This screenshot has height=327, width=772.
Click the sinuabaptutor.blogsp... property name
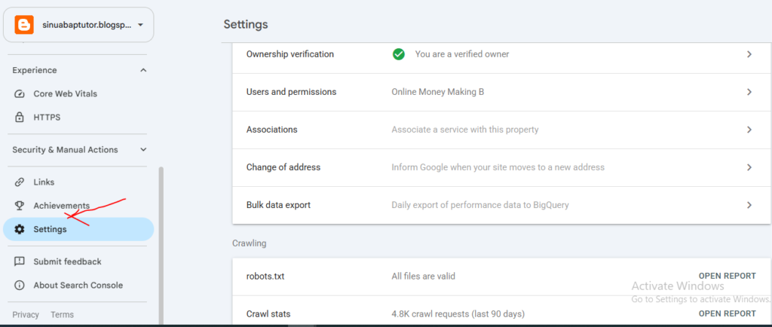87,25
